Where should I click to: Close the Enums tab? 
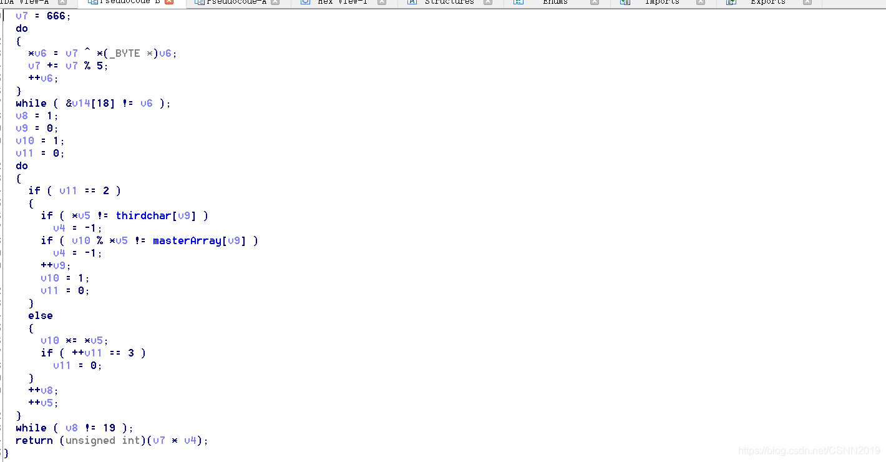click(595, 2)
